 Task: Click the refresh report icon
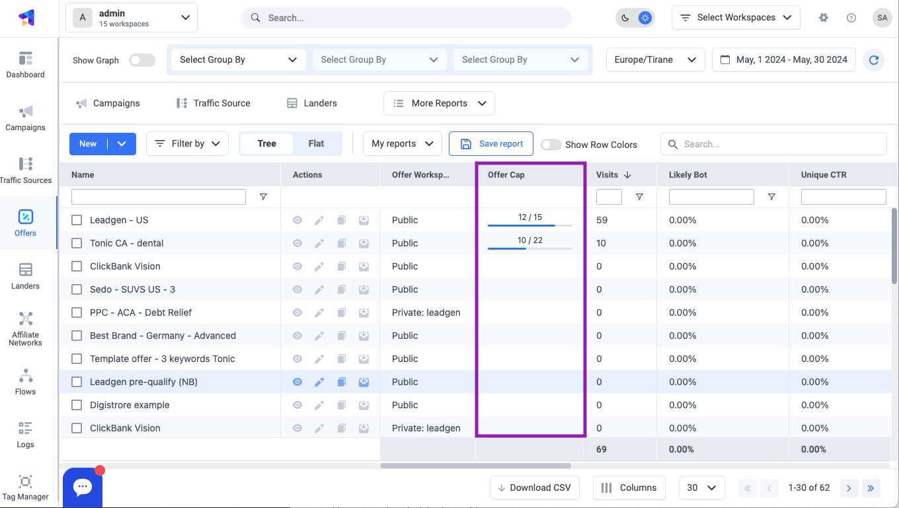click(874, 59)
